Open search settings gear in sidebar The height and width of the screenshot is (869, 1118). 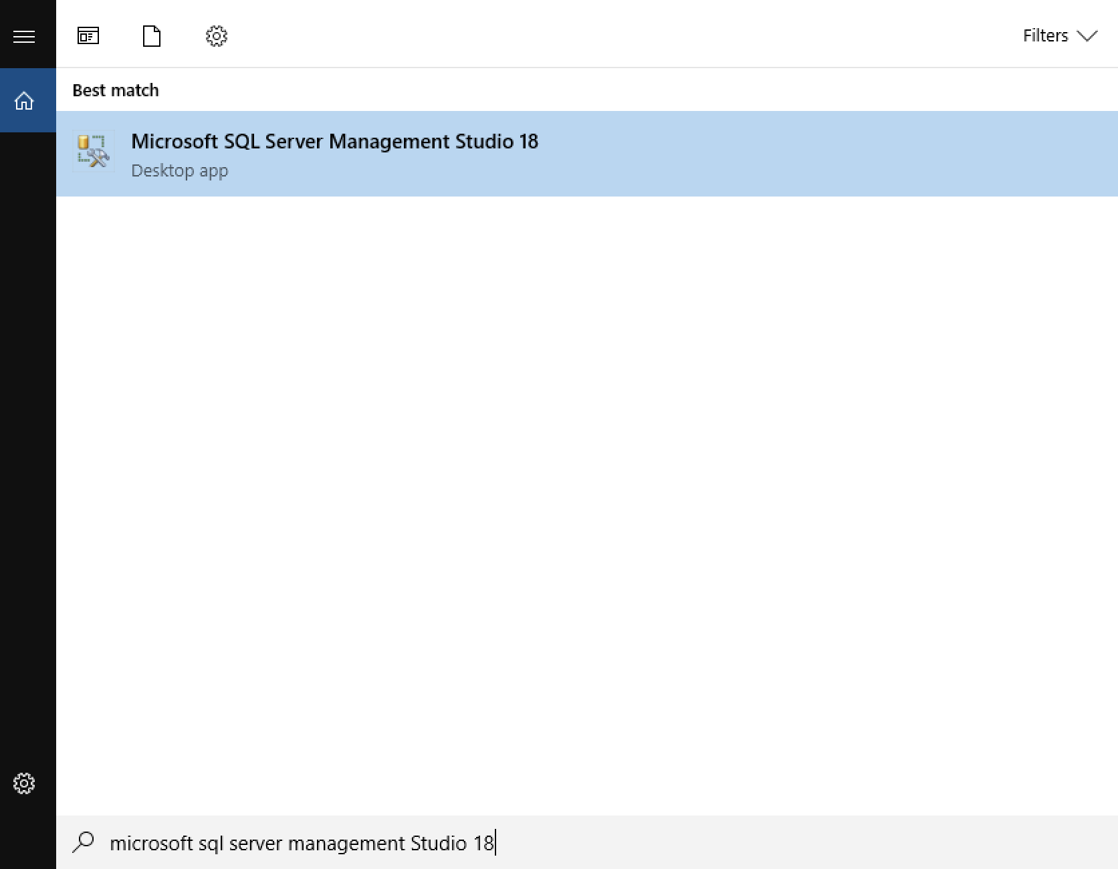(x=24, y=783)
